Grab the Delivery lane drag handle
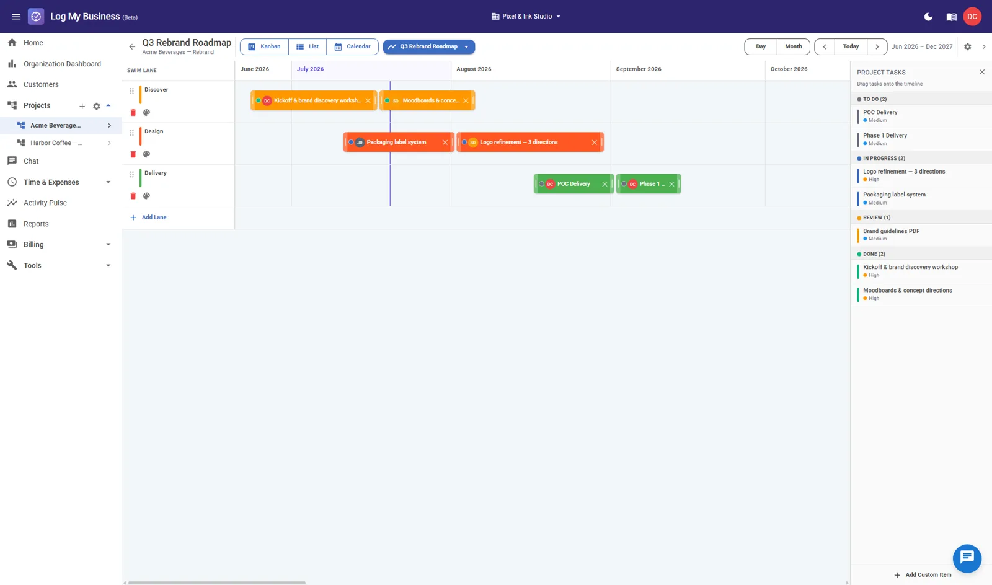The height and width of the screenshot is (585, 992). pos(131,175)
